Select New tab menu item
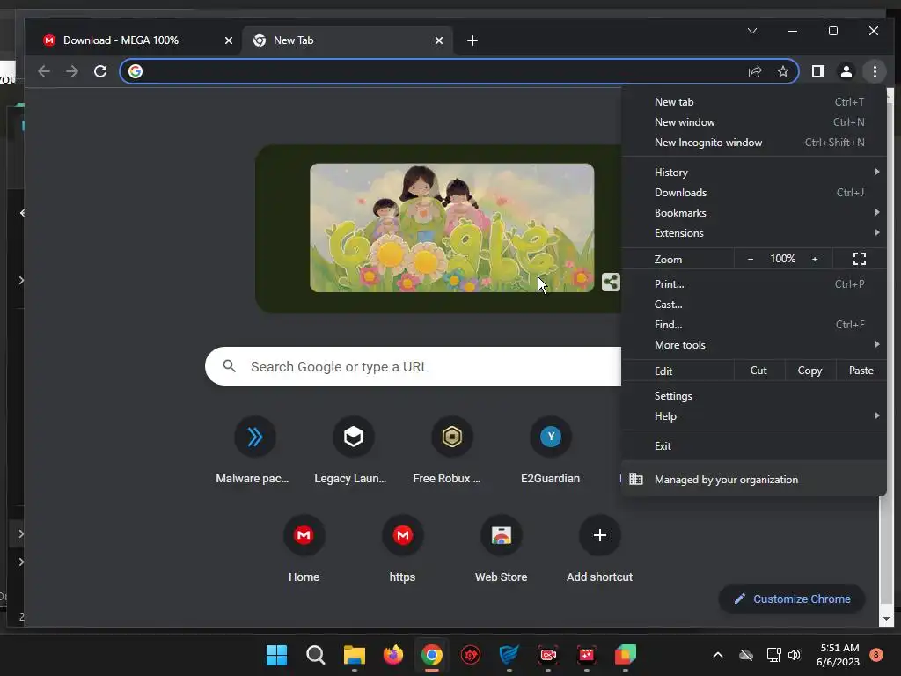Image resolution: width=901 pixels, height=676 pixels. (x=754, y=102)
